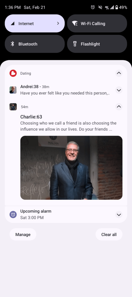
Task: Collapse Charlie's expanded notification
Action: click(x=119, y=107)
